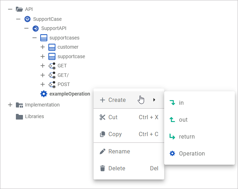
Task: Collapse the supportcases tree node
Action: tap(35, 38)
